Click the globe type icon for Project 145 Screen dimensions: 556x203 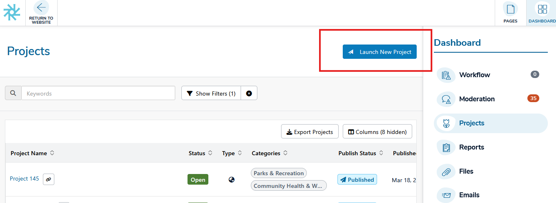[x=232, y=180]
